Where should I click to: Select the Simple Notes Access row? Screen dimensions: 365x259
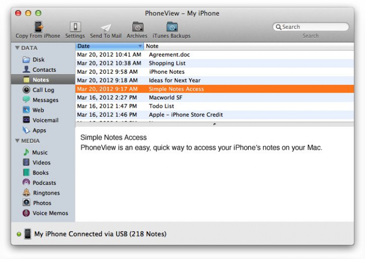[x=215, y=89]
